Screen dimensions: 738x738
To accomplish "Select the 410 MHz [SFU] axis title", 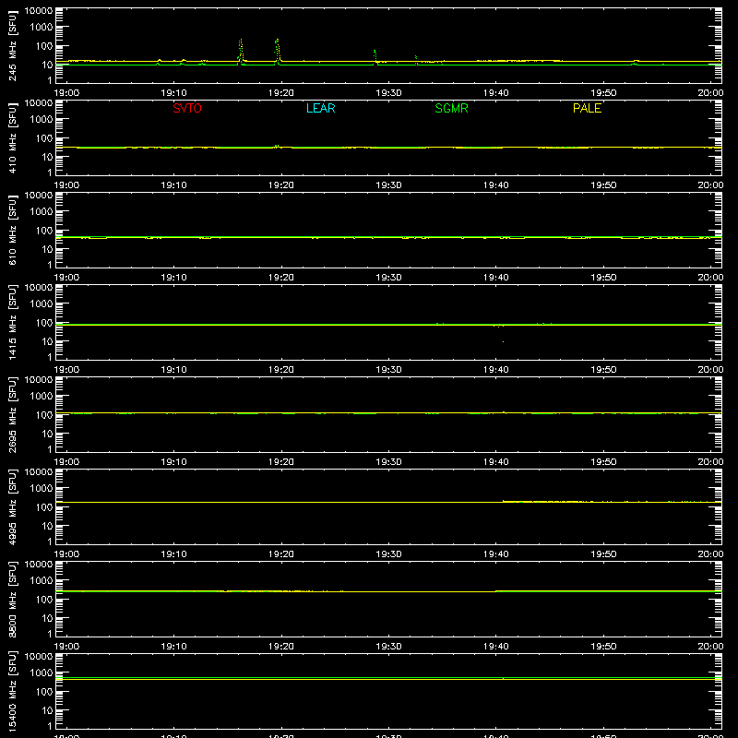I will 13,137.
